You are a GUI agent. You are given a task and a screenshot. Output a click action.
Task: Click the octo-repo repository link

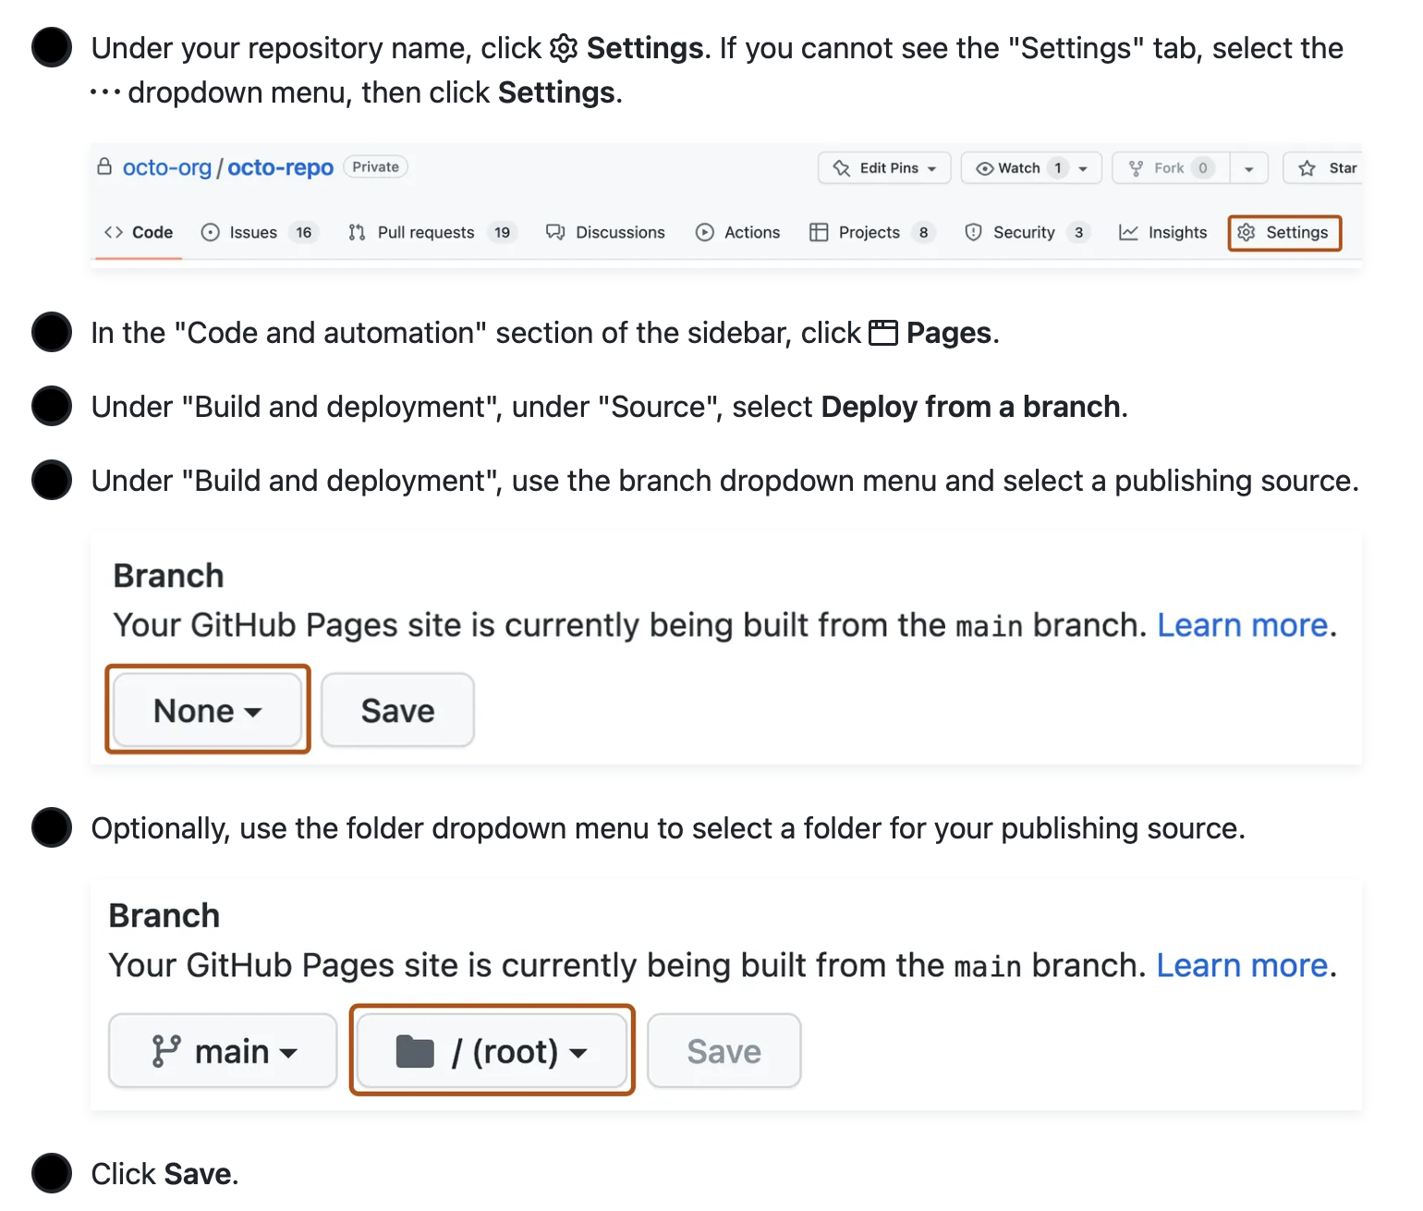coord(280,167)
